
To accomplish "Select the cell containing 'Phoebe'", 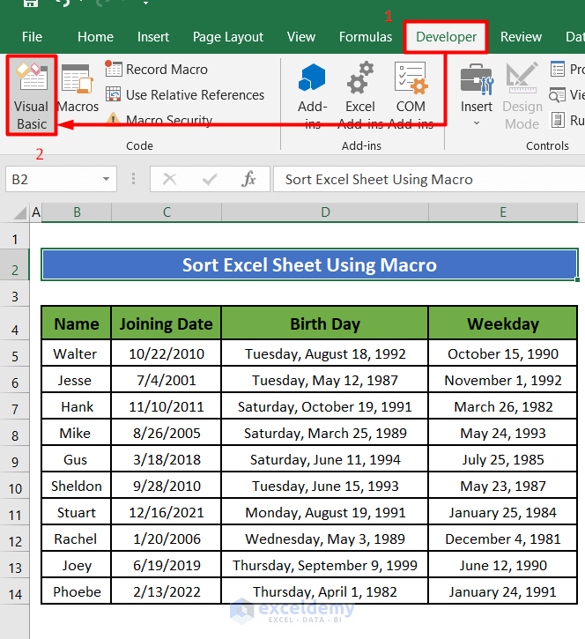I will coord(76,591).
